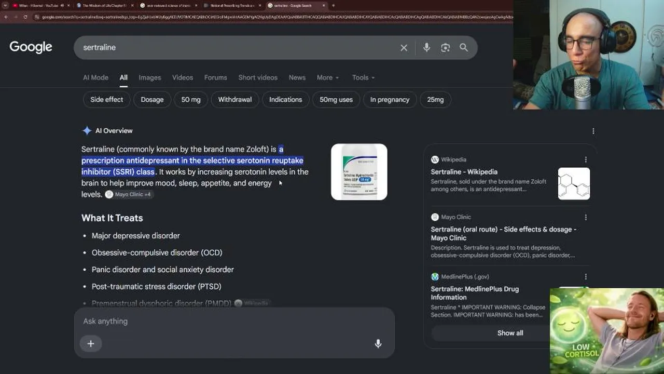664x374 pixels.
Task: Go to the Google homepage logo
Action: (31, 47)
